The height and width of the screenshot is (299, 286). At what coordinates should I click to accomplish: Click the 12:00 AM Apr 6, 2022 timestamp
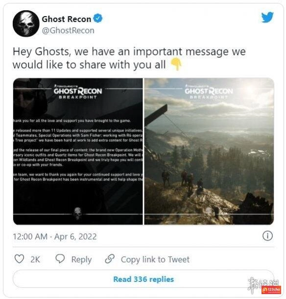coord(55,236)
